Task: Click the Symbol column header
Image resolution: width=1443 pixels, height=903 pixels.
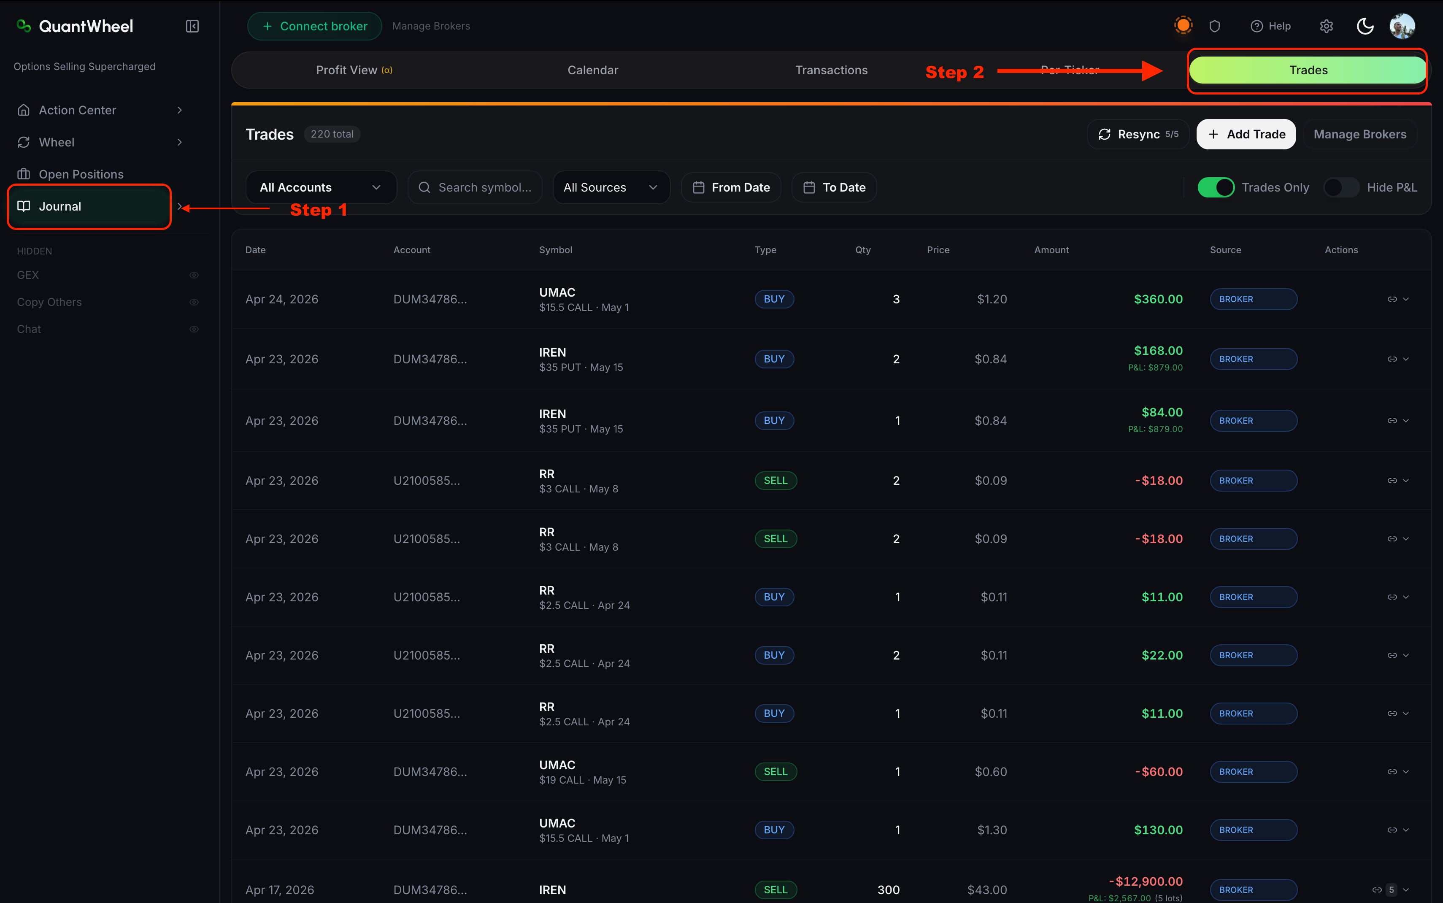Action: click(x=555, y=250)
